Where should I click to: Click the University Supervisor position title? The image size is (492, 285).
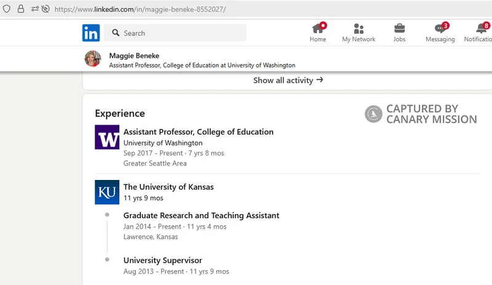pos(162,260)
